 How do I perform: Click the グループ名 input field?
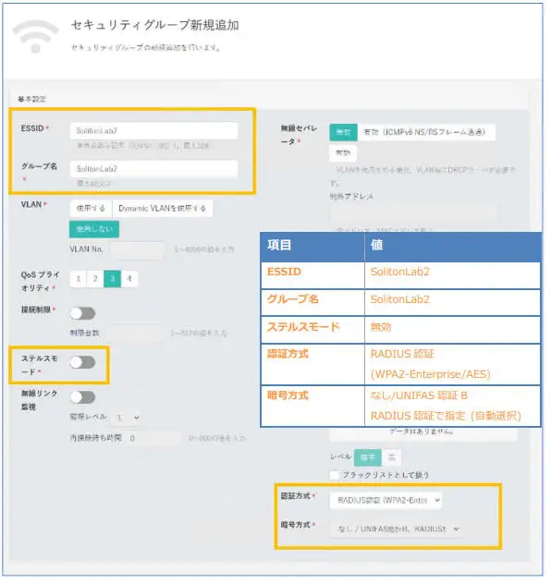click(153, 169)
